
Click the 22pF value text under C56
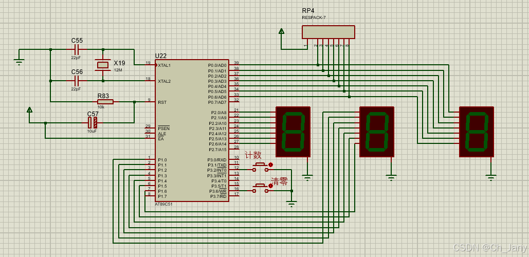76,89
